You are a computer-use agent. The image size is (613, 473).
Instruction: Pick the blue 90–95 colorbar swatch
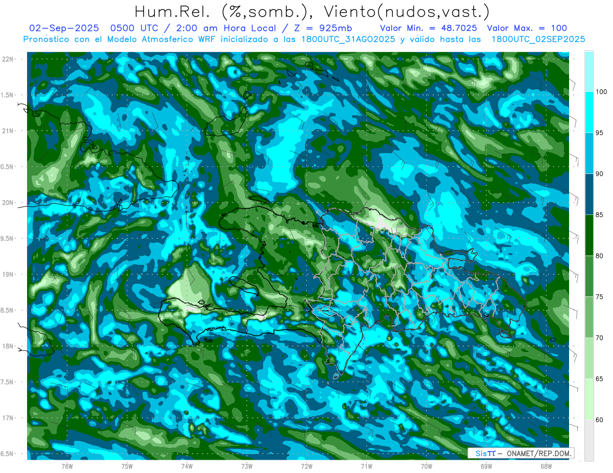589,154
